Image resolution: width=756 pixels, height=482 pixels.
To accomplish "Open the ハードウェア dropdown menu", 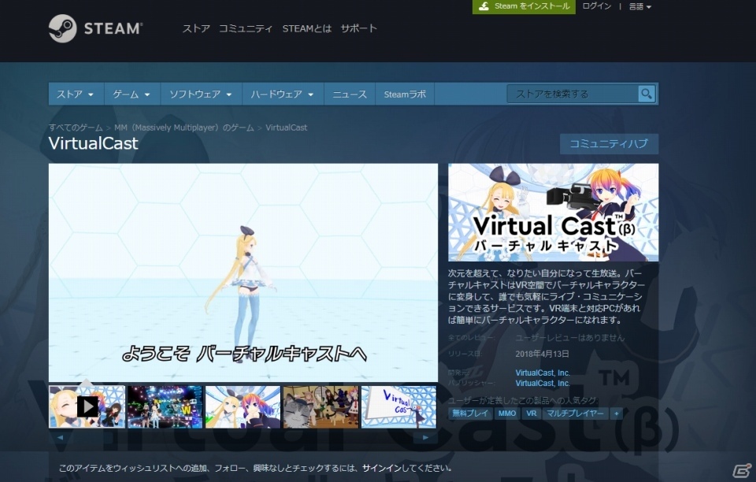I will coord(282,94).
